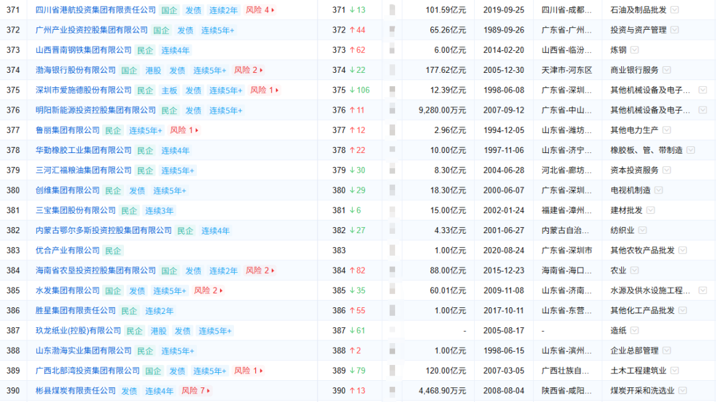The image size is (716, 402).
Task: Open 广州产业投资控股集团有限公司 company link
Action: (91, 30)
